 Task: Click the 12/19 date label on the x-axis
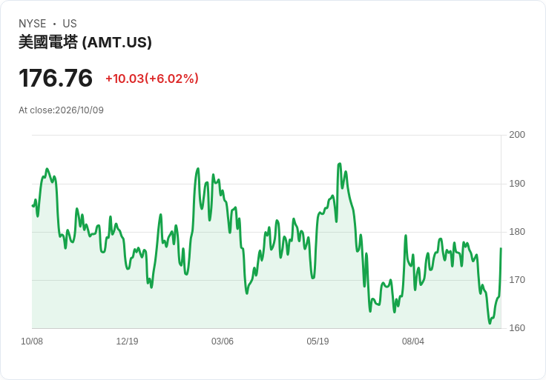(x=127, y=341)
